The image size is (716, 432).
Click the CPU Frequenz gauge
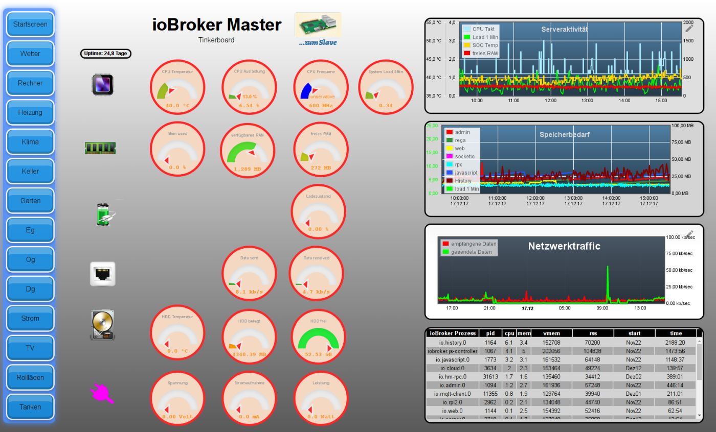tap(321, 87)
